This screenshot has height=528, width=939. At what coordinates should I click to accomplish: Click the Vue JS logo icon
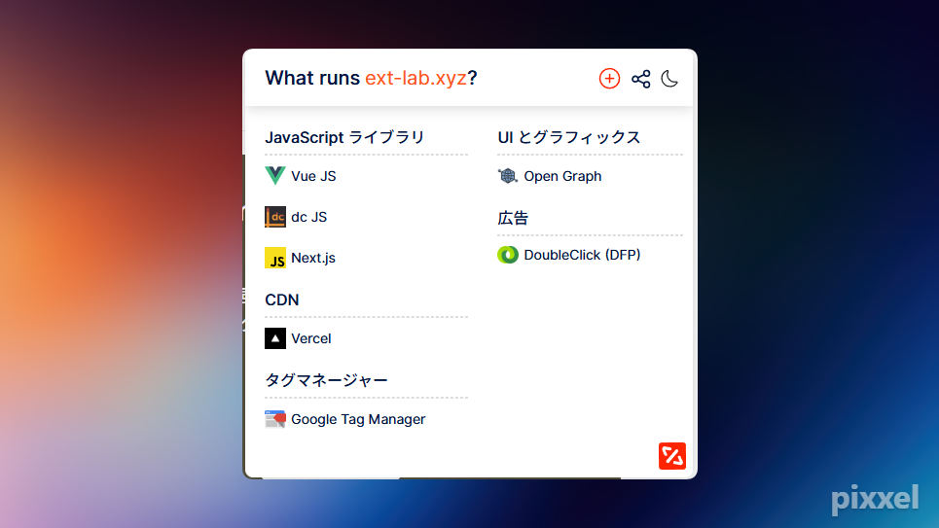click(274, 176)
